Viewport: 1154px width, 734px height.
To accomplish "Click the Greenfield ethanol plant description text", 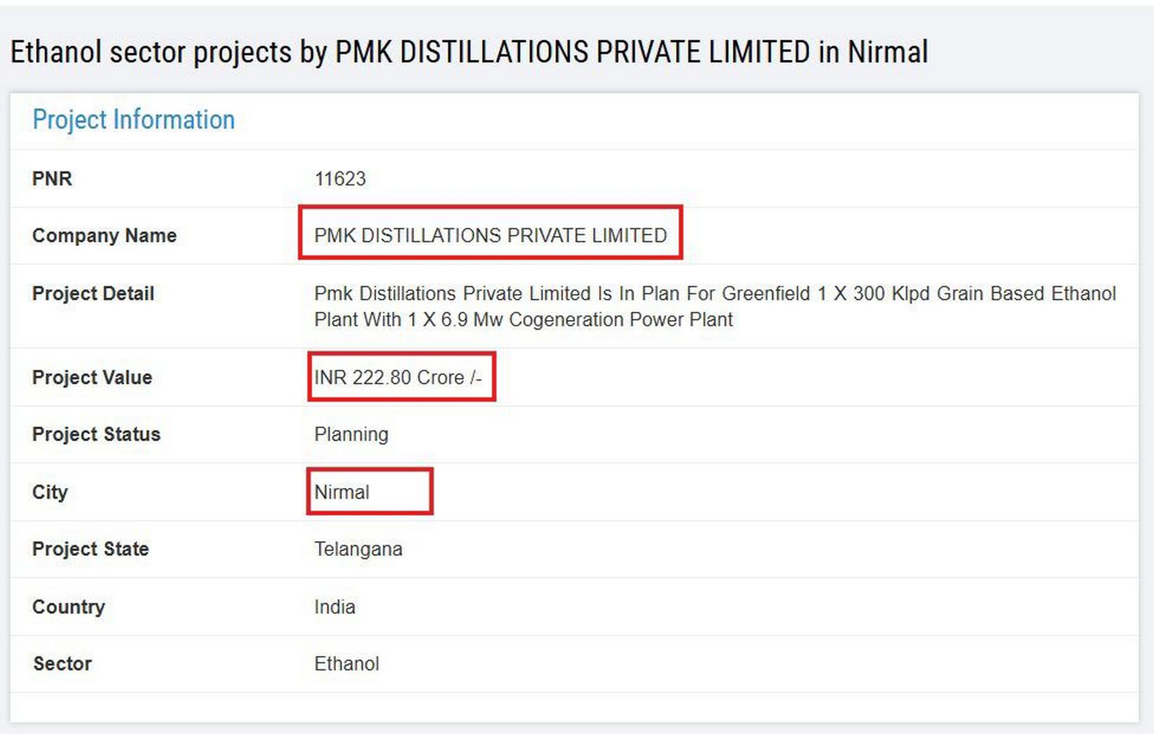I will 715,307.
